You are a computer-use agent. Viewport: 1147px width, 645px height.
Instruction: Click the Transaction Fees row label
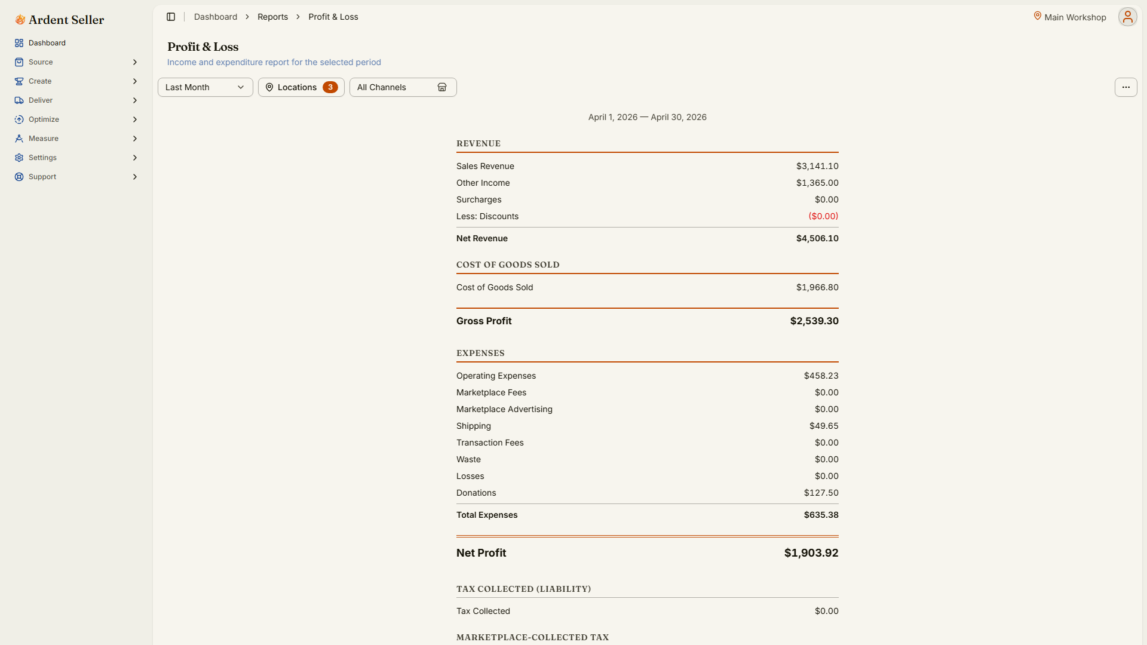pyautogui.click(x=490, y=443)
